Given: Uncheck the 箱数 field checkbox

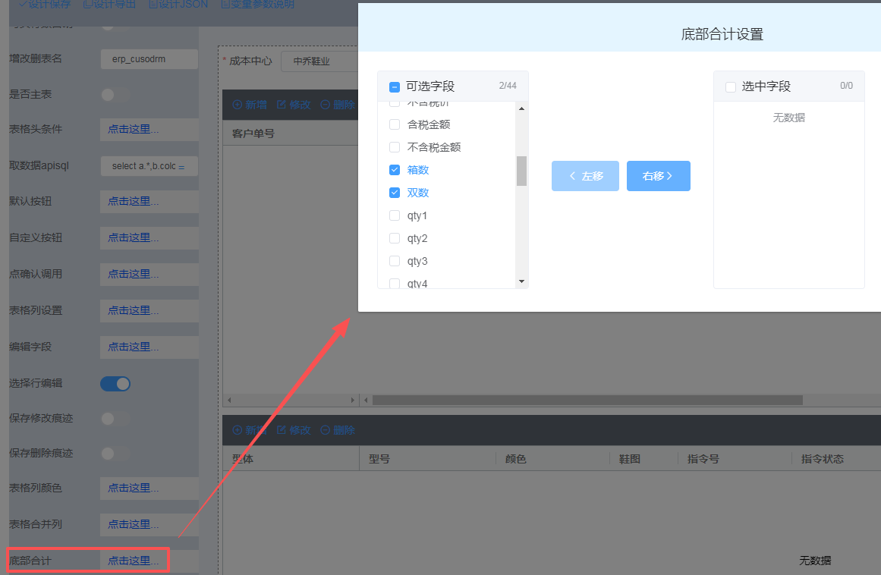Looking at the screenshot, I should [395, 170].
